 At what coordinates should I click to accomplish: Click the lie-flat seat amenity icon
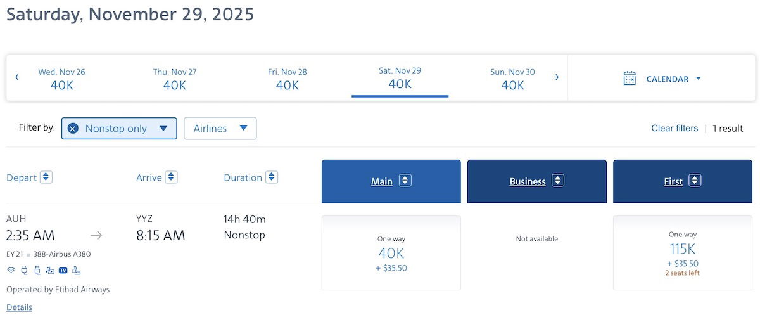(77, 270)
